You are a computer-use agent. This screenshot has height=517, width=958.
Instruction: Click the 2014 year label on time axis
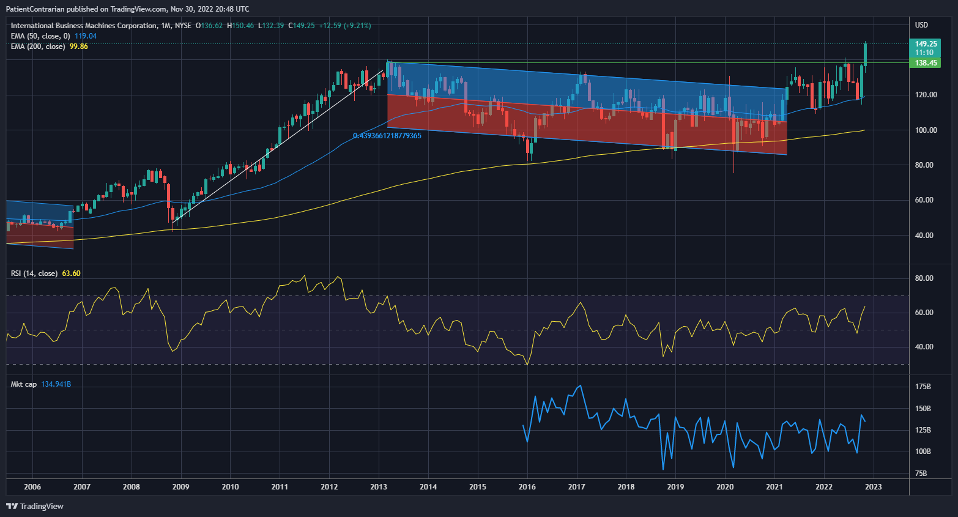click(428, 487)
